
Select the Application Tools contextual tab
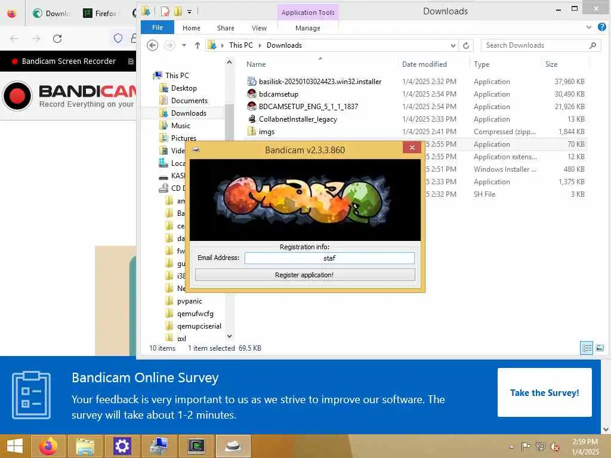pos(308,13)
